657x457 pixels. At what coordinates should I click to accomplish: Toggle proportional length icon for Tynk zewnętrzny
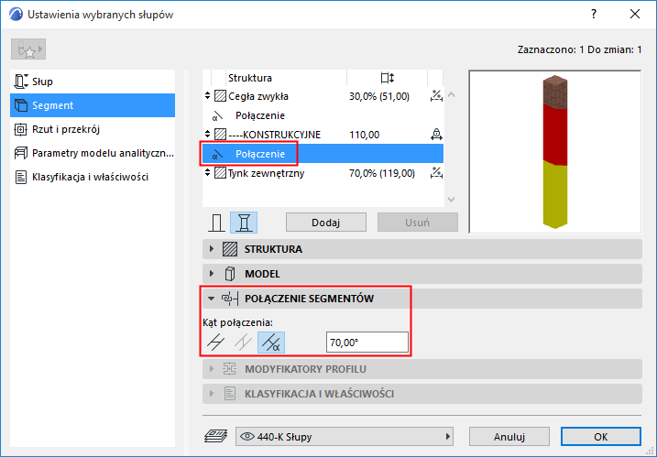click(x=436, y=173)
